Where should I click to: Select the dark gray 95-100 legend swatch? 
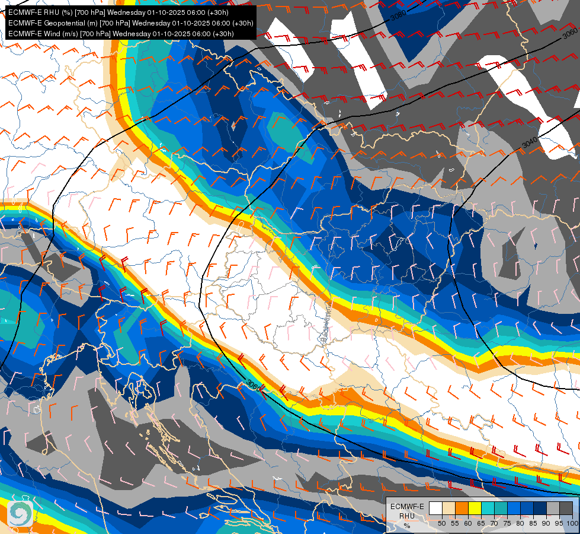click(x=566, y=508)
